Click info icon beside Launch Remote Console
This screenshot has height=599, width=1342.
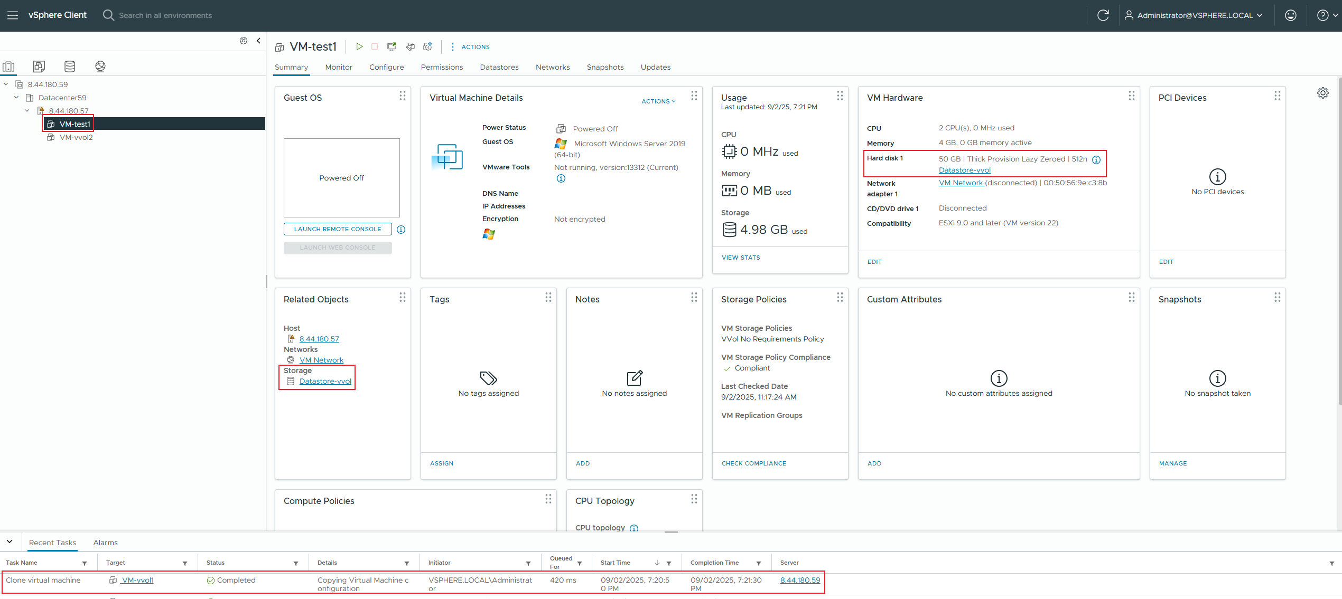(401, 230)
